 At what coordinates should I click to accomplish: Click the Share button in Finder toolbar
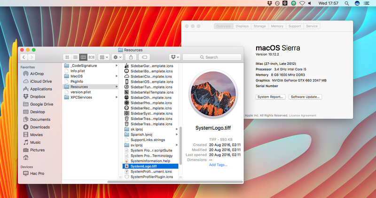(x=131, y=57)
